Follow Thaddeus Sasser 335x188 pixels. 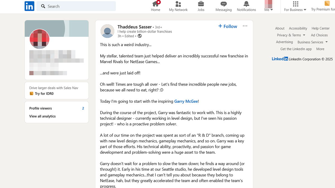point(228,26)
